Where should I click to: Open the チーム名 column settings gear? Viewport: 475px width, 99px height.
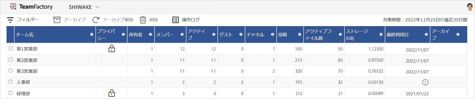(92, 34)
